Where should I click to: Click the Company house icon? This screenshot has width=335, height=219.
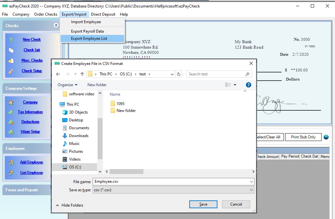click(x=11, y=102)
